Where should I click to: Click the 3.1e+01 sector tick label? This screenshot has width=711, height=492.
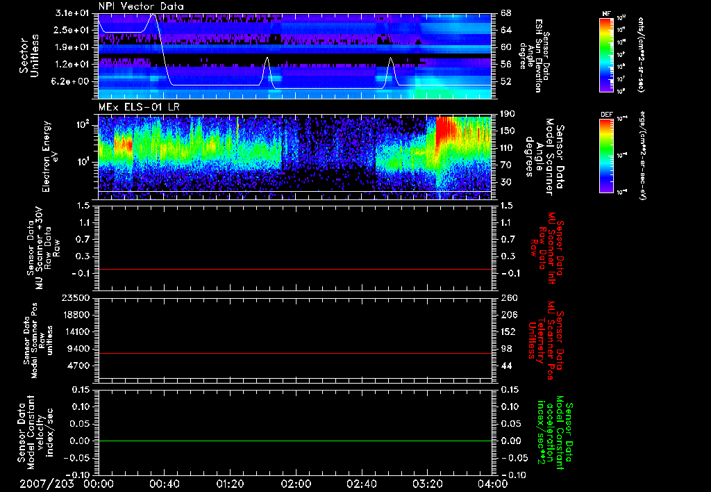click(x=72, y=13)
